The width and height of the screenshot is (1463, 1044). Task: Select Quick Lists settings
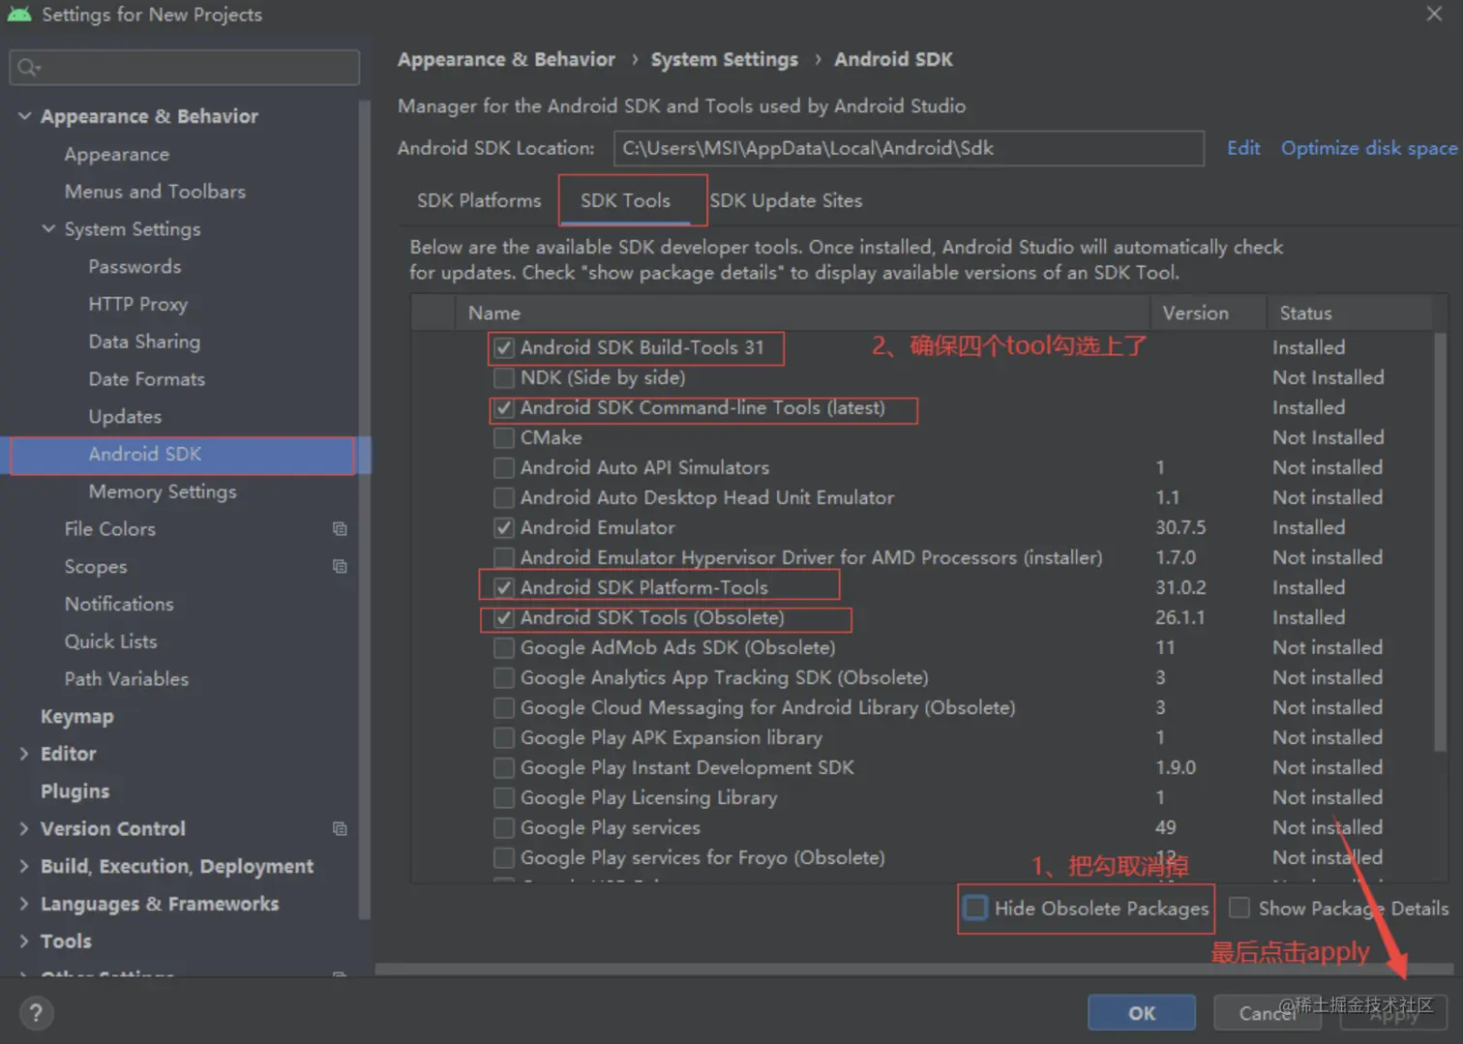110,641
